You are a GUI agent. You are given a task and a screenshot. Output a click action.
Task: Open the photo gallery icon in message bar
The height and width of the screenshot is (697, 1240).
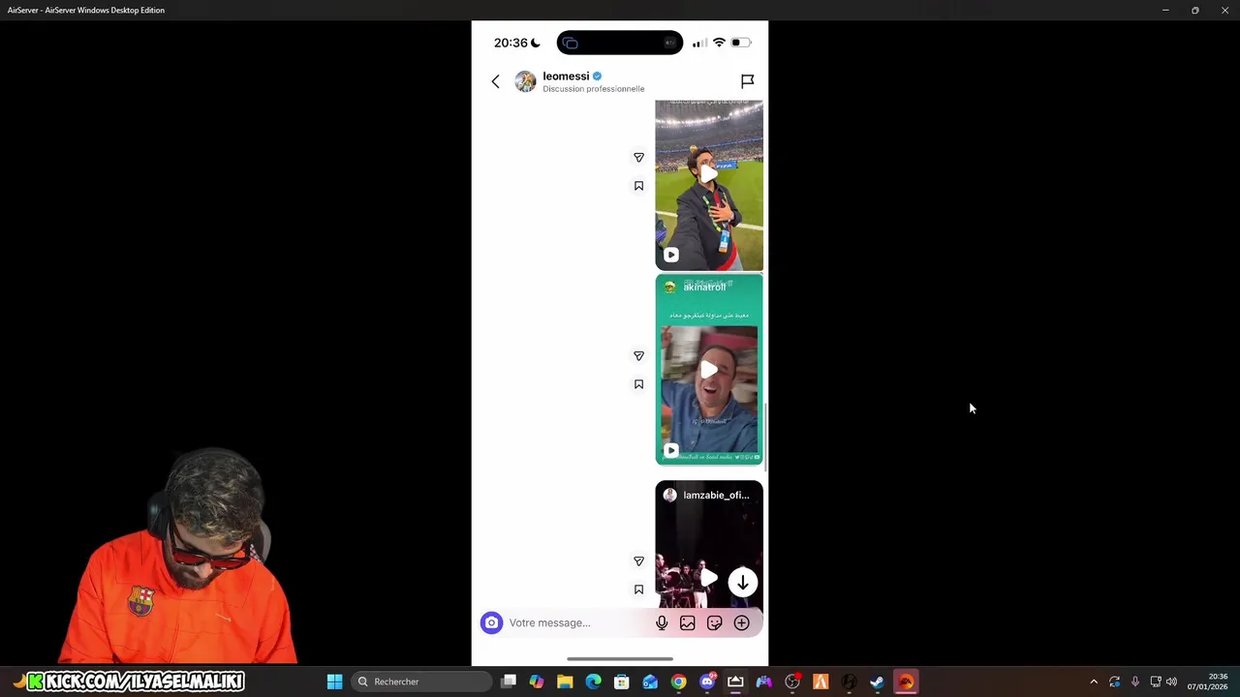point(688,623)
